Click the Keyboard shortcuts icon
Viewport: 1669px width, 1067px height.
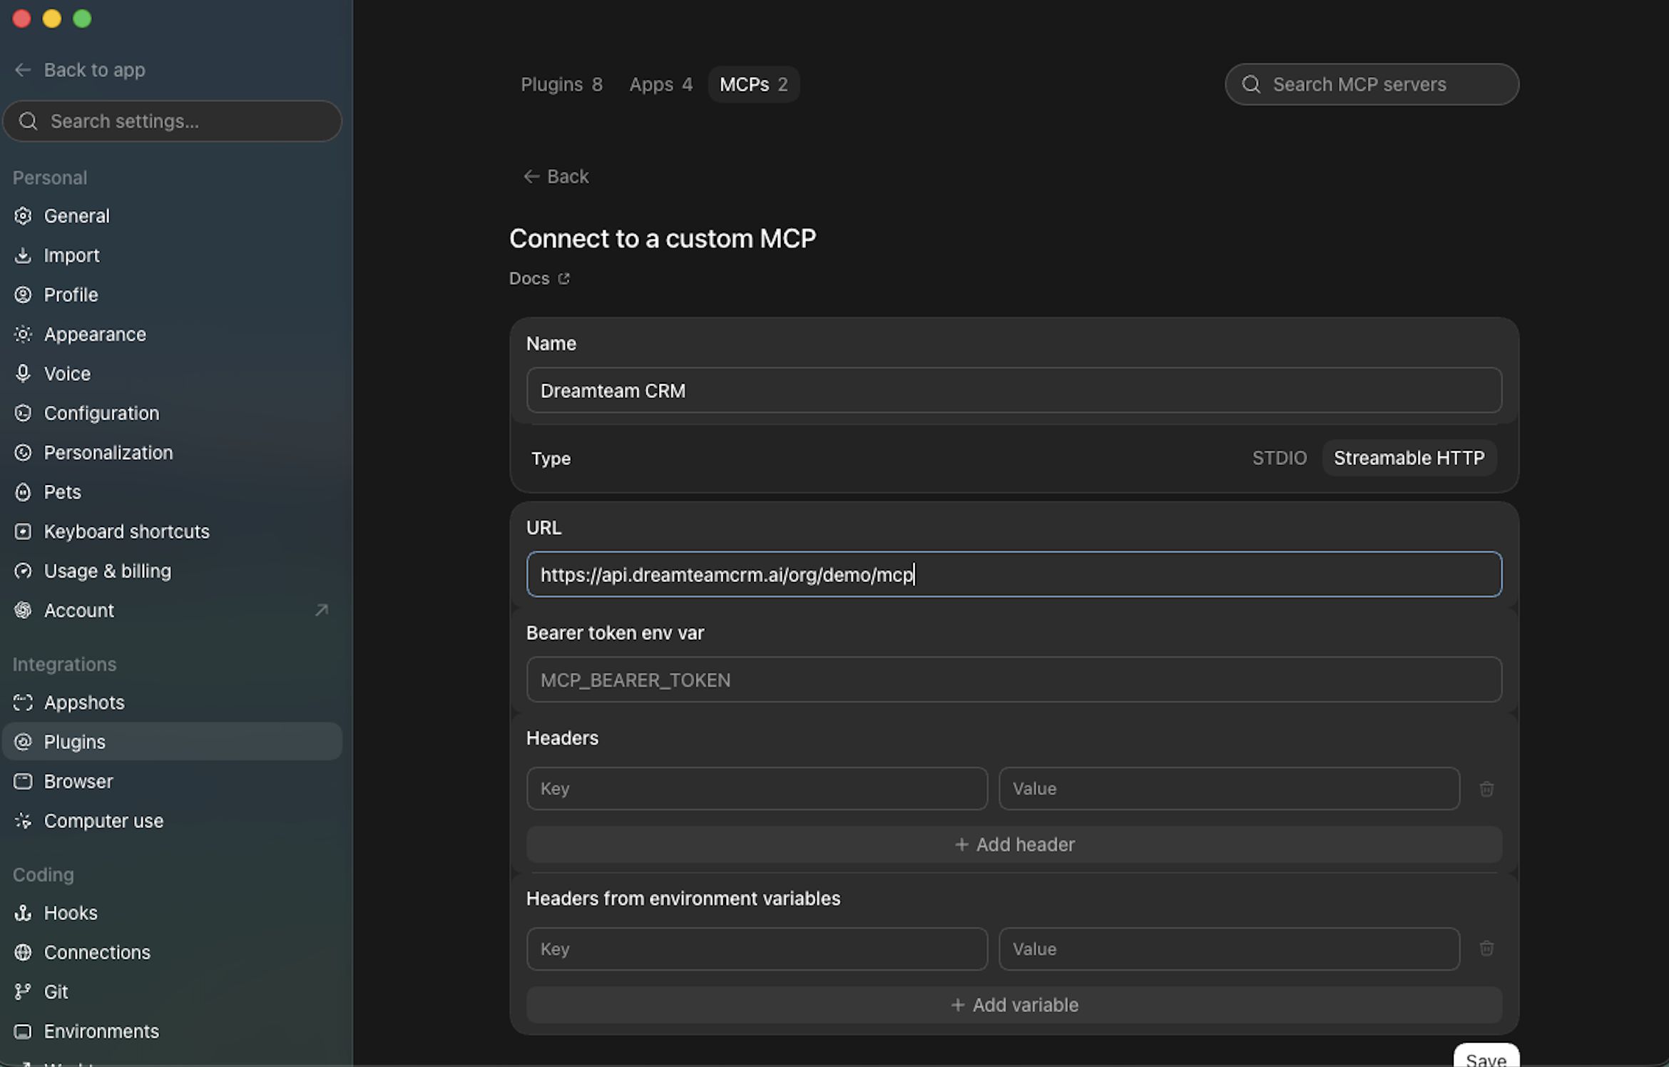point(23,531)
